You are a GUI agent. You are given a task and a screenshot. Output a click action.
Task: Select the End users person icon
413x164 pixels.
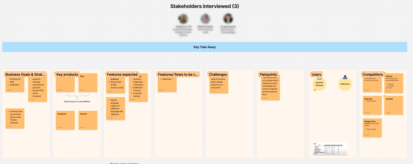pyautogui.click(x=345, y=77)
